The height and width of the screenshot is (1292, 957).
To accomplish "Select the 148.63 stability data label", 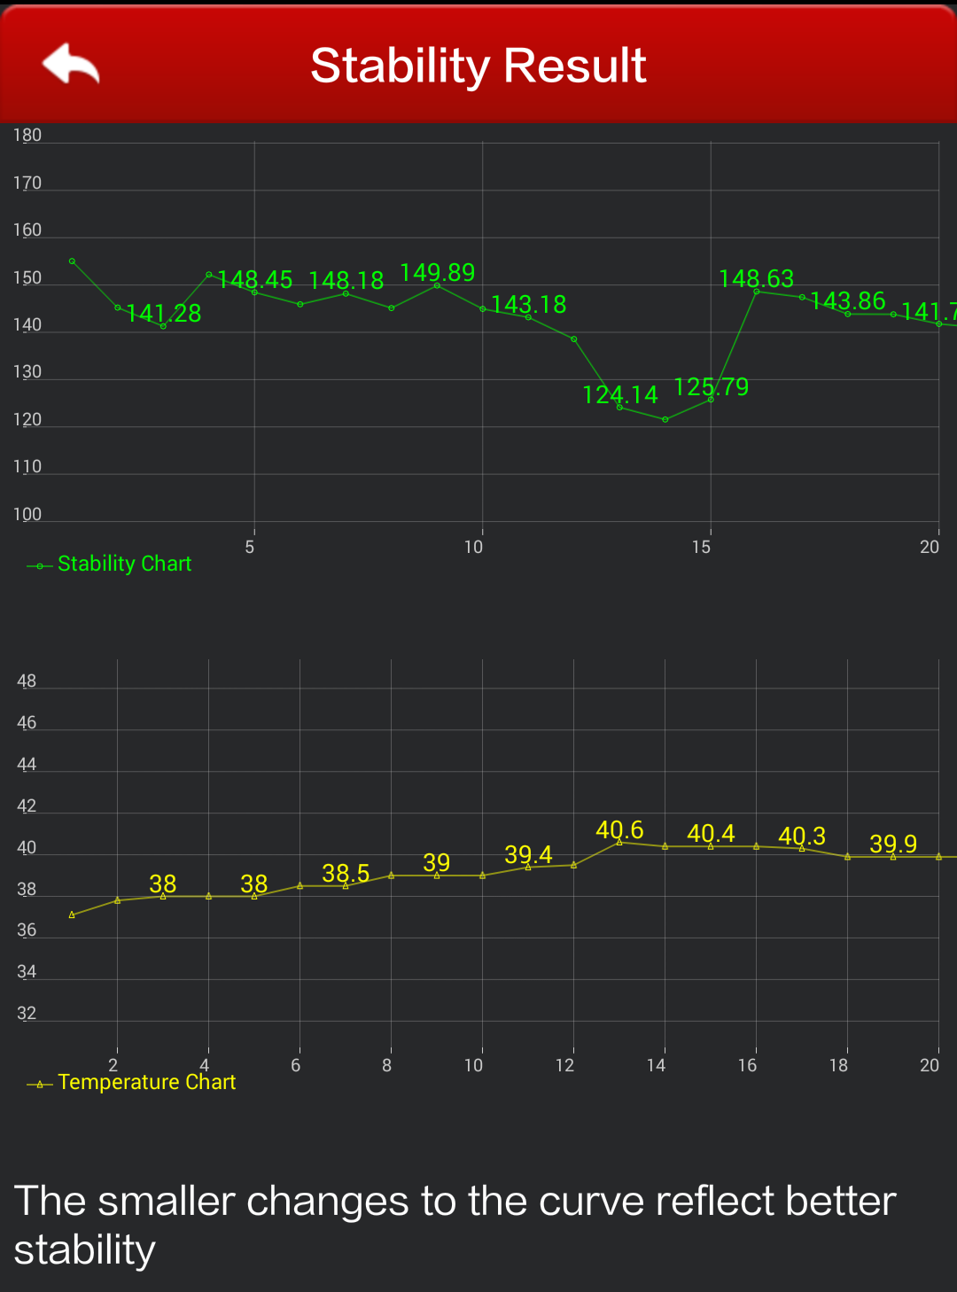I will (757, 279).
